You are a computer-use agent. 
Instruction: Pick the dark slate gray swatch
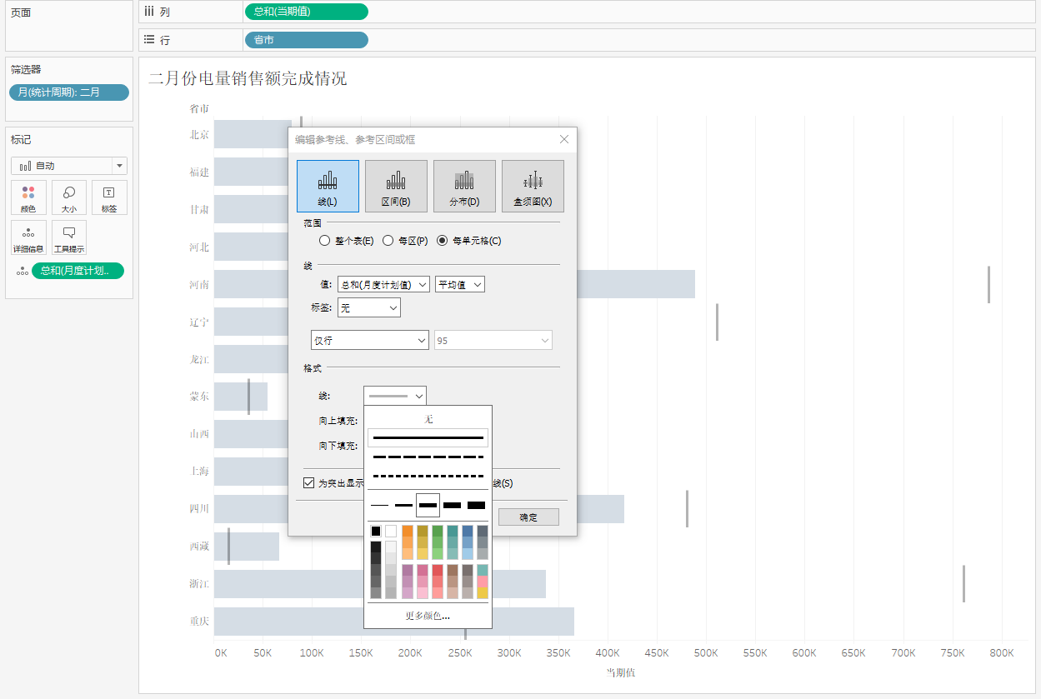[x=483, y=531]
